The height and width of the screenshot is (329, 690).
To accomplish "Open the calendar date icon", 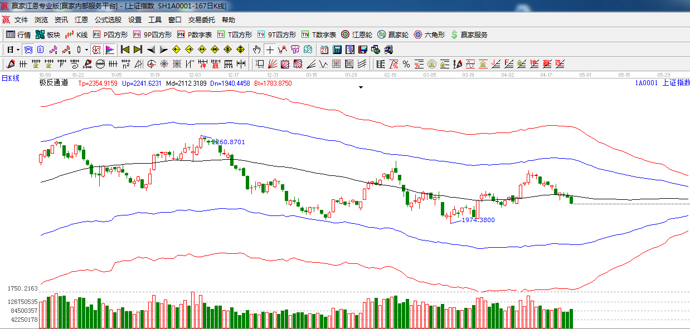I will click(324, 50).
